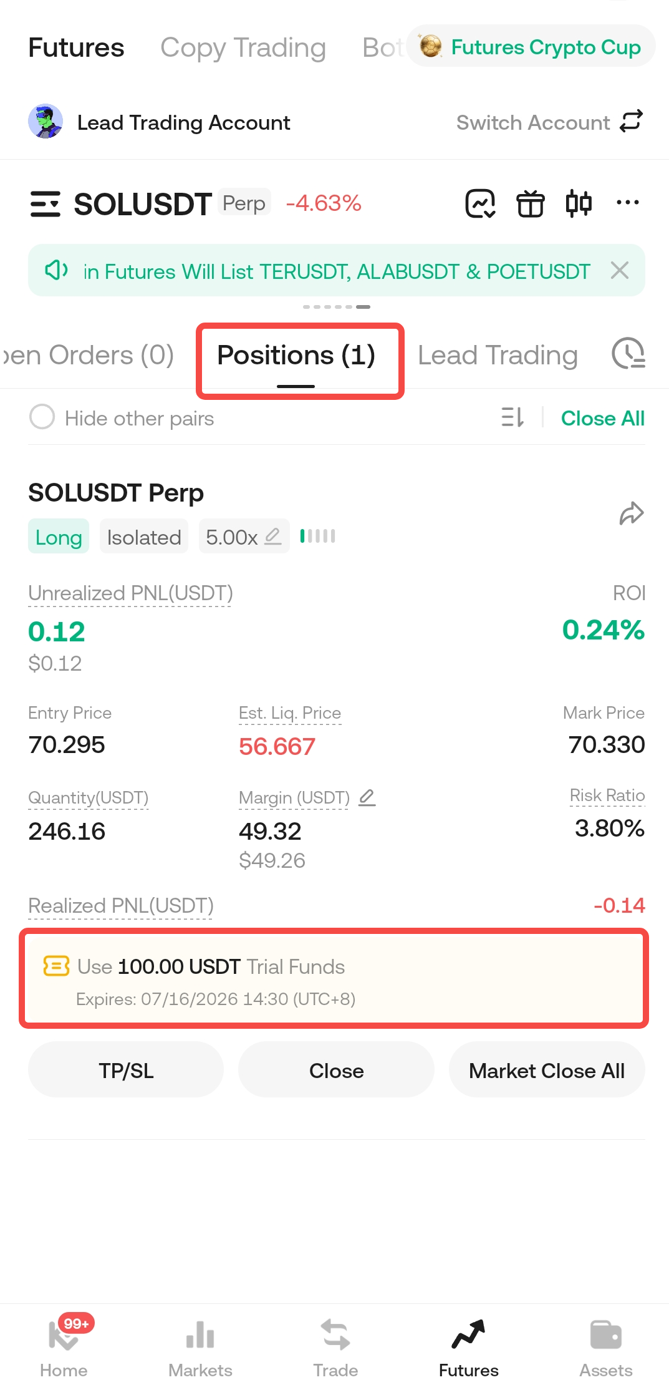
Task: Open the candlestick chart icon
Action: pos(579,203)
